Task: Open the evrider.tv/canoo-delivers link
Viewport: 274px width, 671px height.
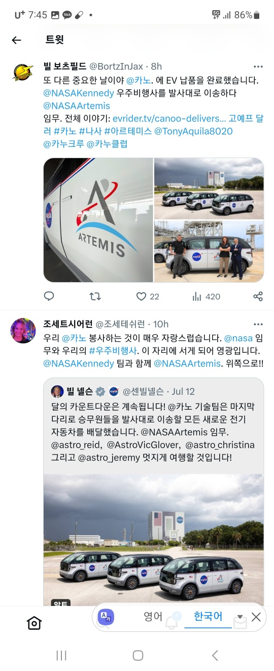Action: [169, 118]
